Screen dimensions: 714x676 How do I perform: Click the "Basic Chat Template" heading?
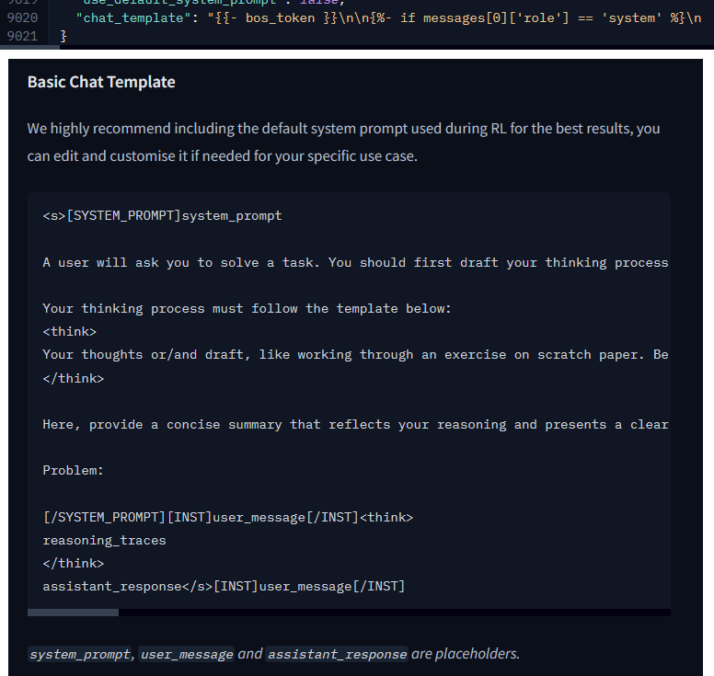click(101, 82)
